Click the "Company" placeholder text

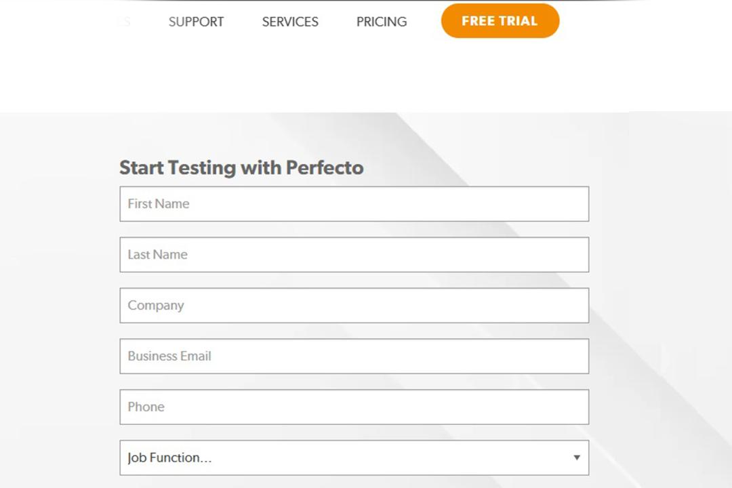(x=155, y=306)
